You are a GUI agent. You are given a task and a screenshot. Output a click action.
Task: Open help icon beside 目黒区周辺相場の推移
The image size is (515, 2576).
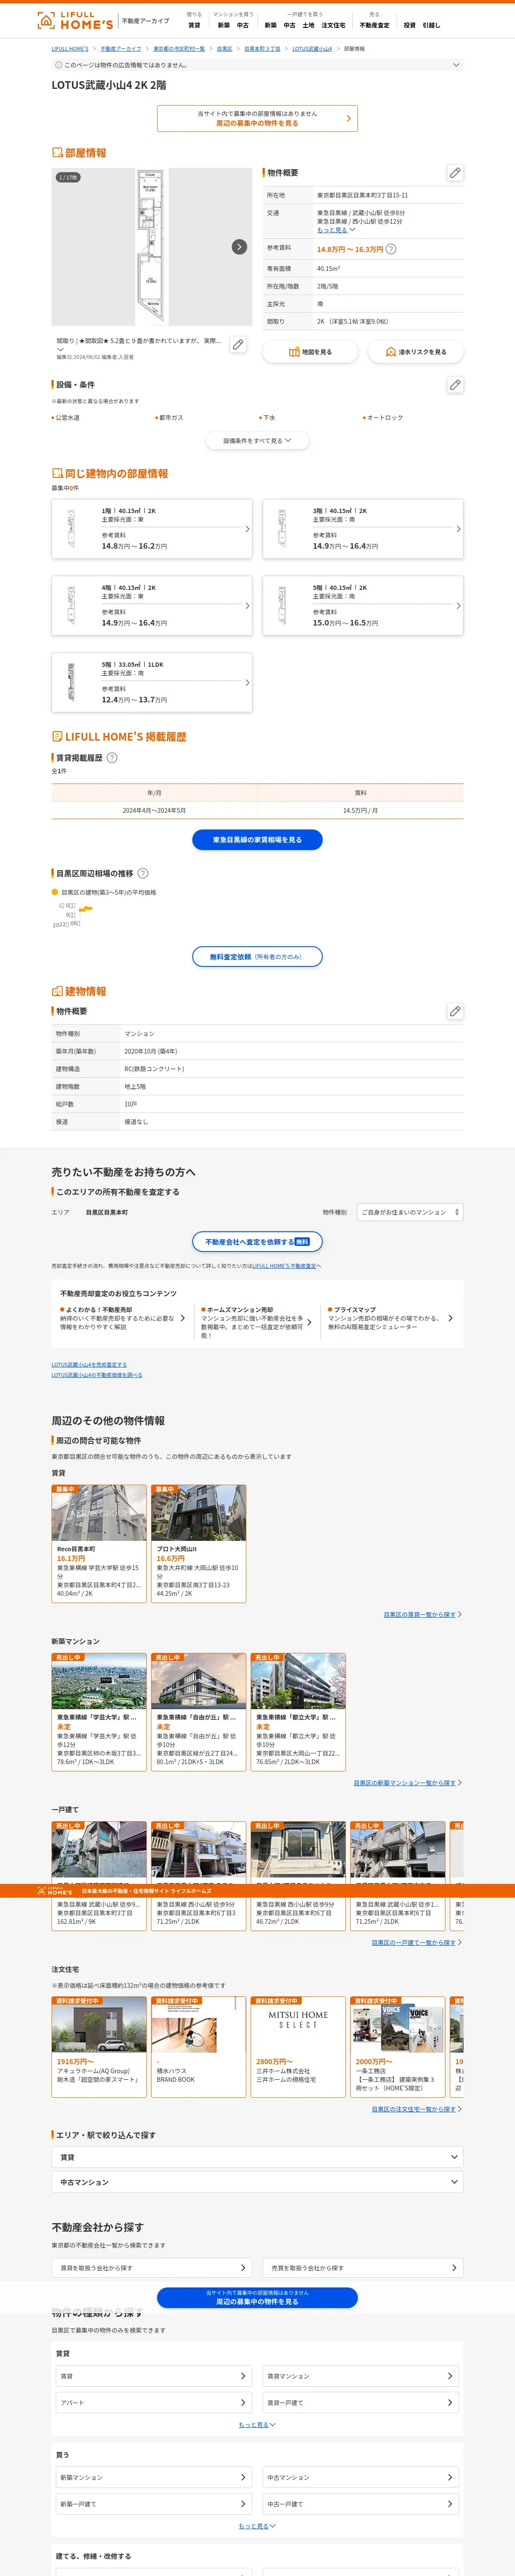[143, 873]
